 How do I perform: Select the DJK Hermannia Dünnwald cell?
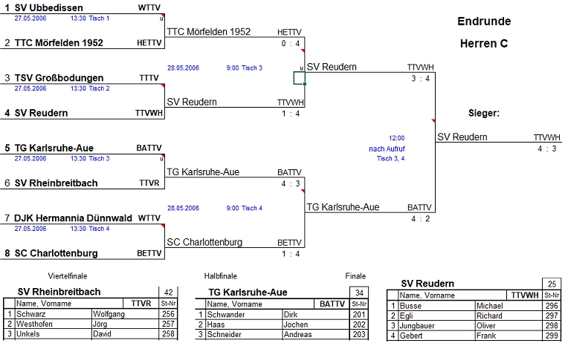[x=72, y=218]
